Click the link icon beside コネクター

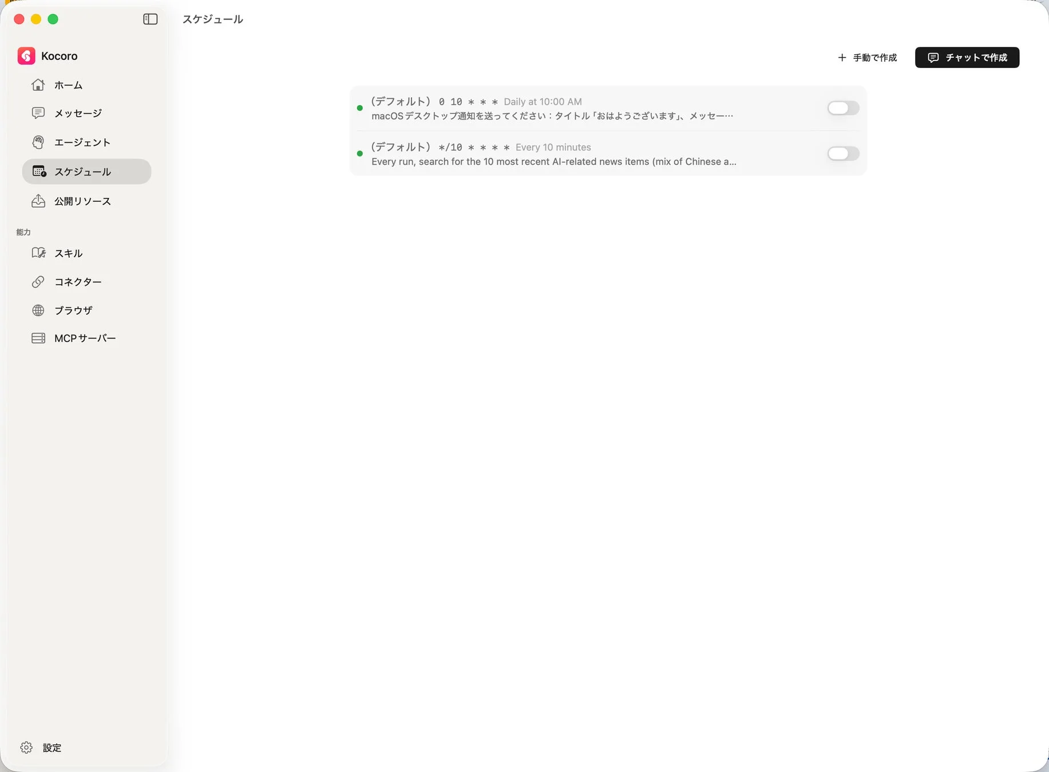pyautogui.click(x=38, y=281)
